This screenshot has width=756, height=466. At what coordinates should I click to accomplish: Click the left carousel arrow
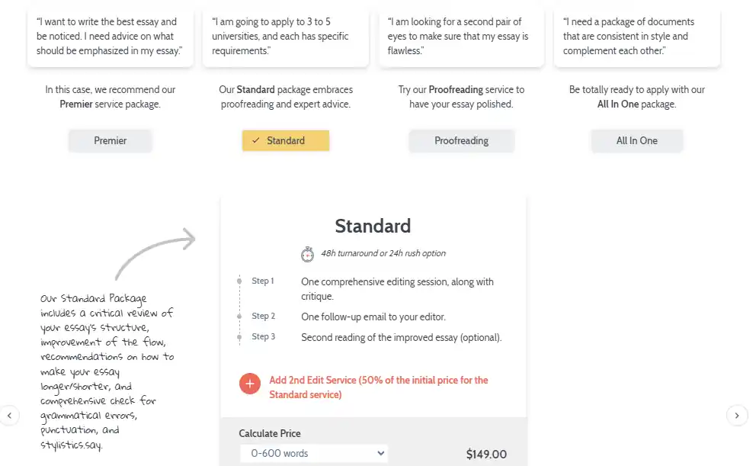tap(11, 416)
